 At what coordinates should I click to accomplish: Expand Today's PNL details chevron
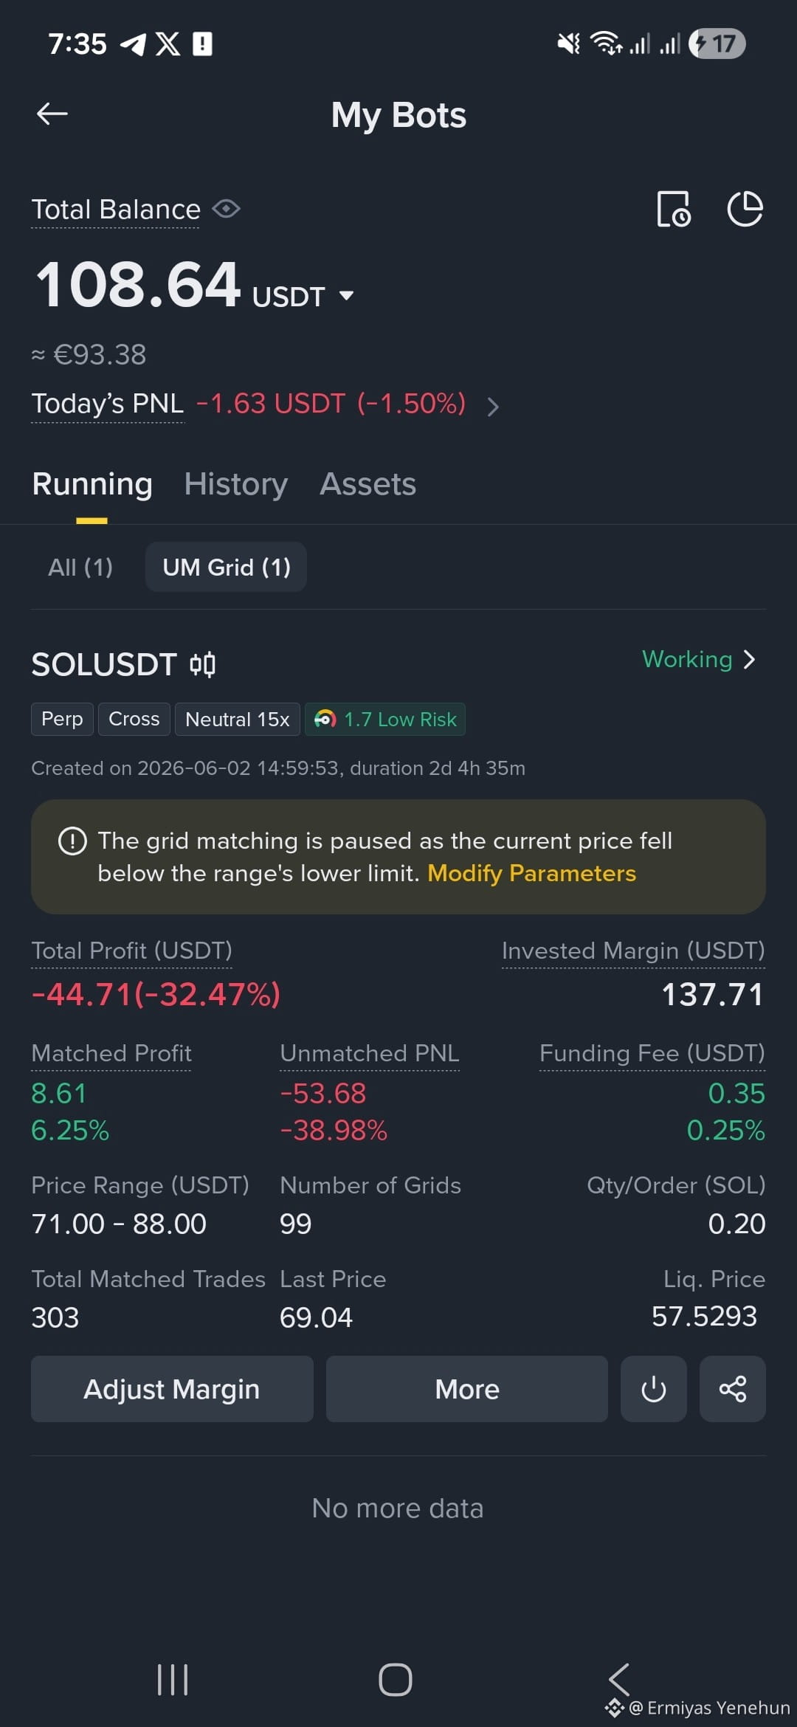point(493,406)
